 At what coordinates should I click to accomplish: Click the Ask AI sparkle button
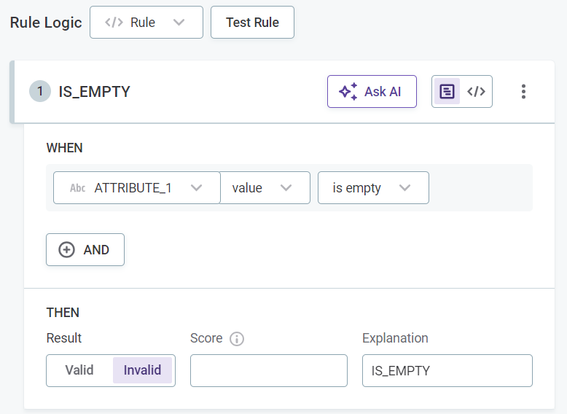coord(372,92)
